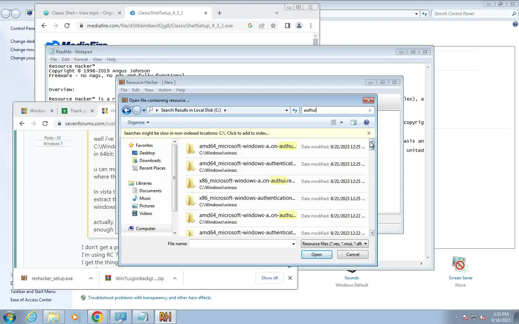519x324 pixels.
Task: Select Favorites in navigation pane
Action: tap(144, 145)
